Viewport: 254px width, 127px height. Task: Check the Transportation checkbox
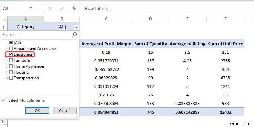(11, 78)
